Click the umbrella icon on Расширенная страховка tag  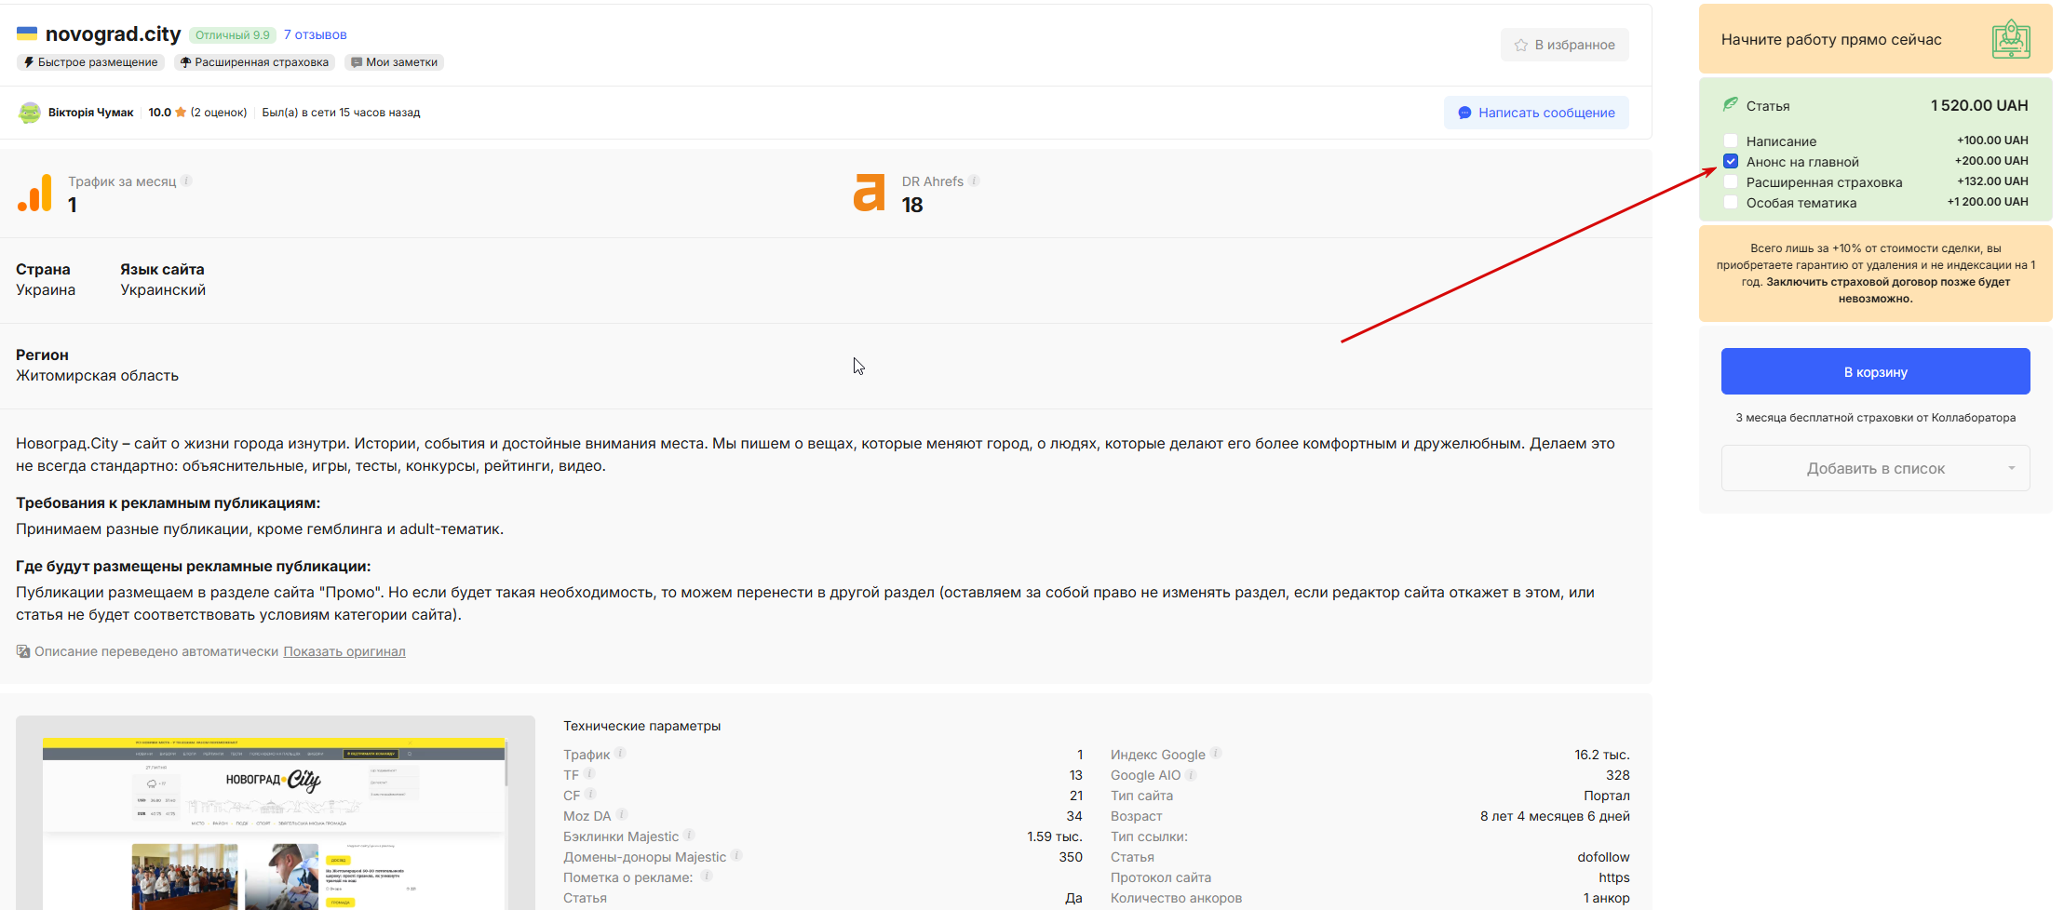point(185,62)
